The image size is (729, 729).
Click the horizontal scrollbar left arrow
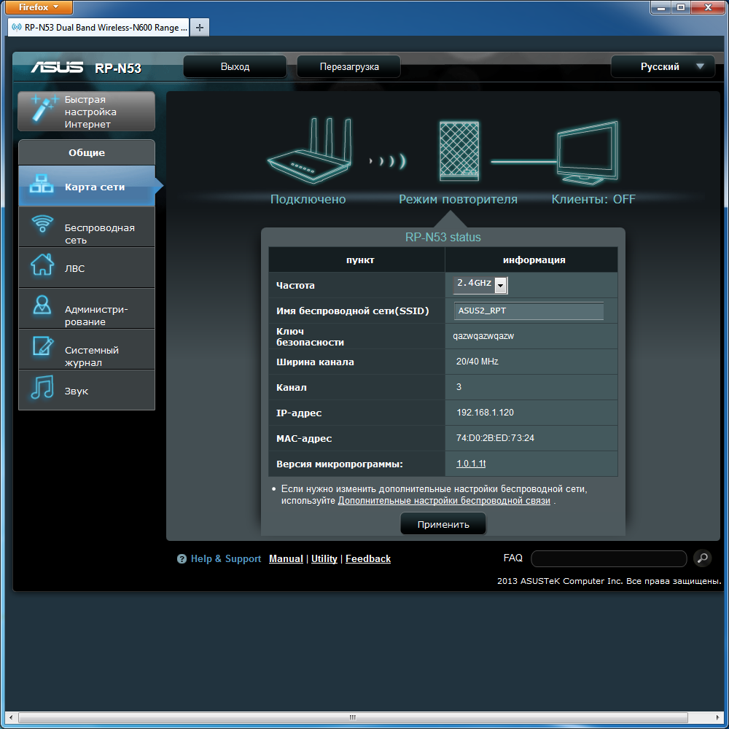point(10,717)
